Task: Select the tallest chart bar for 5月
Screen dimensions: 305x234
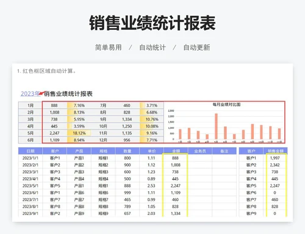Action: point(216,126)
